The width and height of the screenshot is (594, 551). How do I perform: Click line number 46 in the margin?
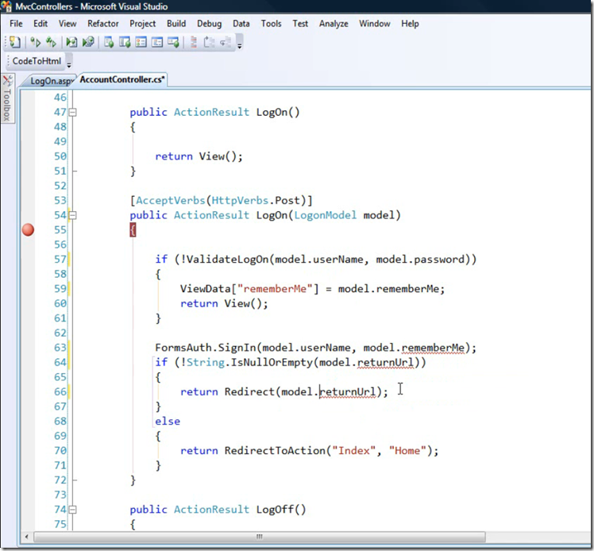[60, 98]
